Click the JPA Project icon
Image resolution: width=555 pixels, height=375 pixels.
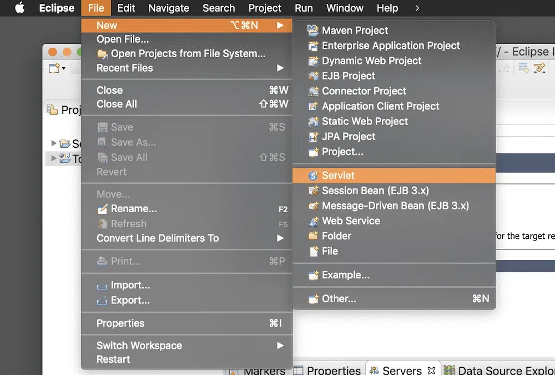point(313,137)
